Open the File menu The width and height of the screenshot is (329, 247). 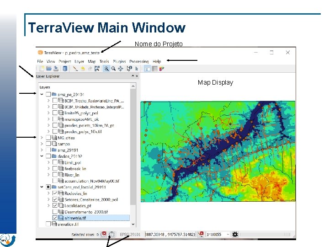click(40, 62)
